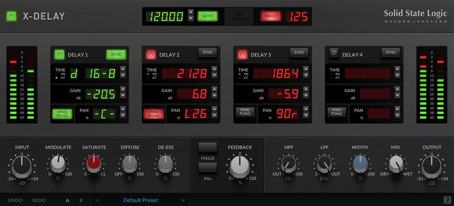Click the KILL button

[208, 168]
